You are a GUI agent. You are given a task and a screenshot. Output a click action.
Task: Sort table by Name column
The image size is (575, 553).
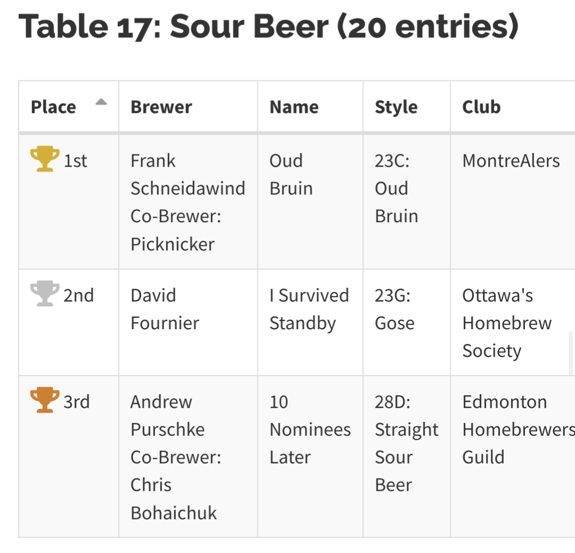[x=294, y=107]
